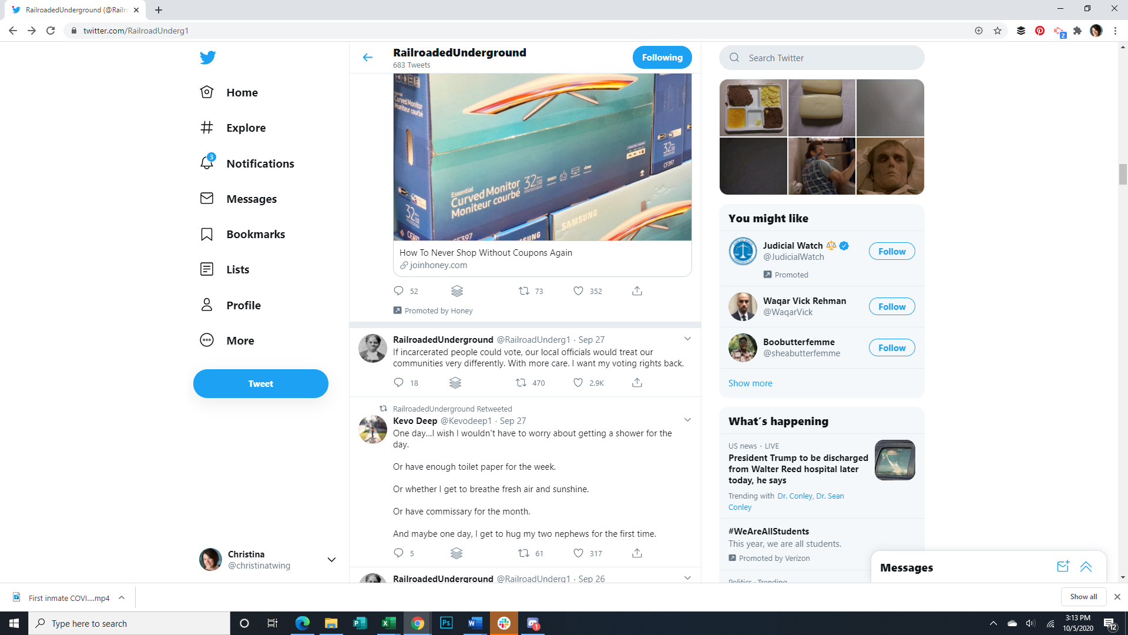The image size is (1128, 635).
Task: Like the voting rights tweet
Action: point(578,383)
